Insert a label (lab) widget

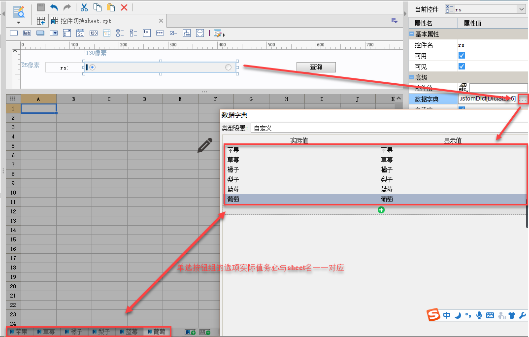point(27,33)
